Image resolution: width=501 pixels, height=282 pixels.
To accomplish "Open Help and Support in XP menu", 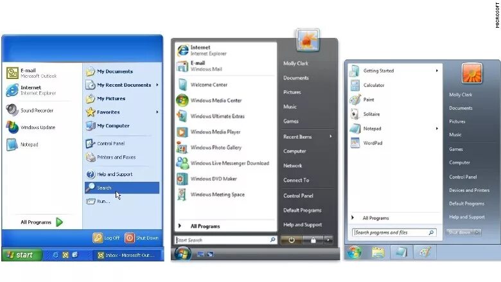I will click(x=109, y=174).
